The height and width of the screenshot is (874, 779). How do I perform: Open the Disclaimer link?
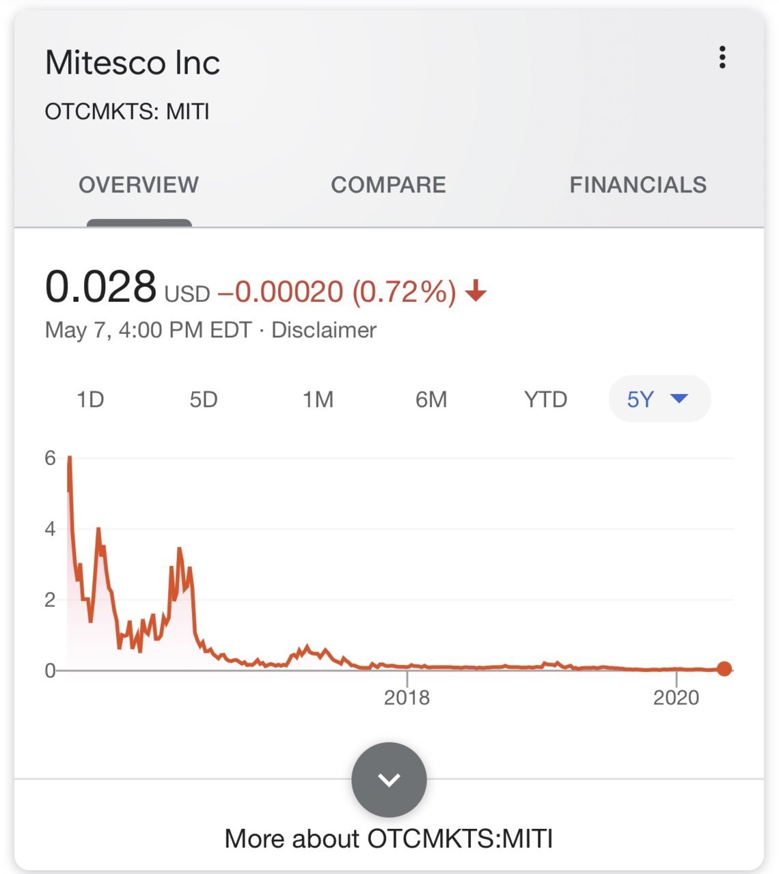(x=324, y=330)
